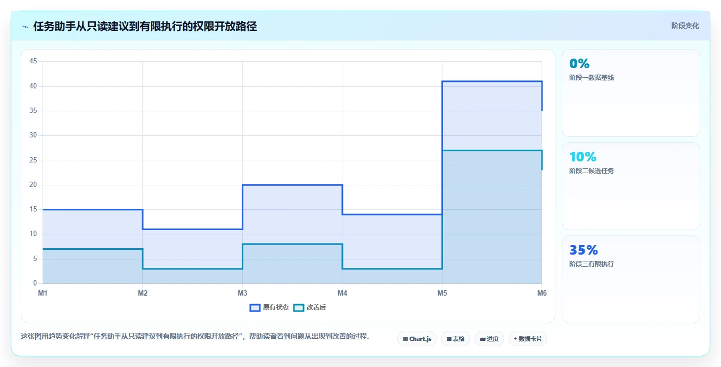Click the icon in the 表格 chip

[x=449, y=339]
